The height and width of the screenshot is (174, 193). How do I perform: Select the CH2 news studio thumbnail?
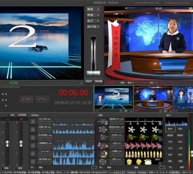(x=153, y=98)
